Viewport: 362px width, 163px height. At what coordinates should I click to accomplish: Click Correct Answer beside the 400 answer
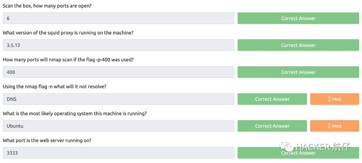298,72
